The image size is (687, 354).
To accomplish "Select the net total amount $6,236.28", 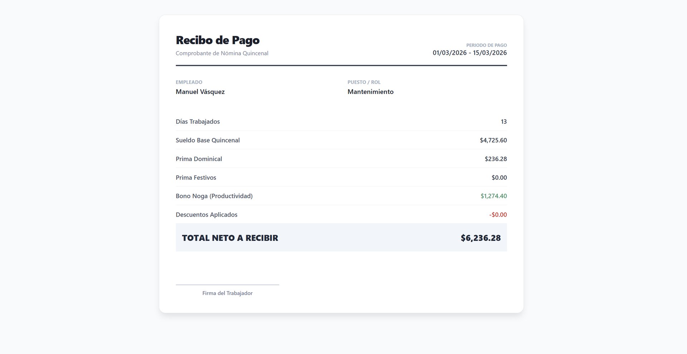I will pos(481,238).
